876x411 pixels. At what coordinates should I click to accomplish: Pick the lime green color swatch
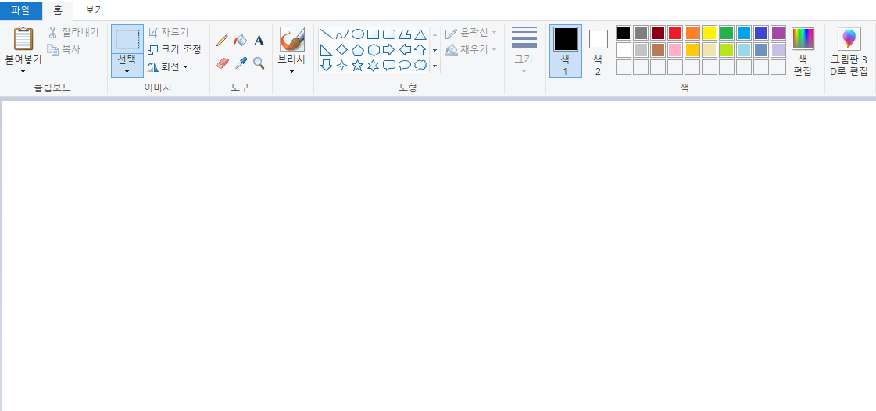pyautogui.click(x=727, y=50)
